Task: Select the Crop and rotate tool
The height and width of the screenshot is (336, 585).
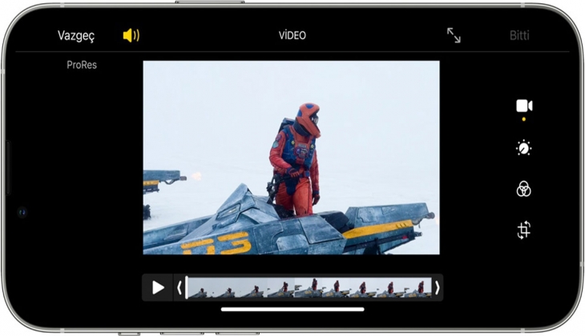Action: (524, 231)
